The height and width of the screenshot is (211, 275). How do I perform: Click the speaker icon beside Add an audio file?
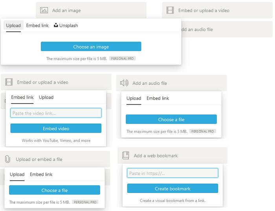[124, 83]
